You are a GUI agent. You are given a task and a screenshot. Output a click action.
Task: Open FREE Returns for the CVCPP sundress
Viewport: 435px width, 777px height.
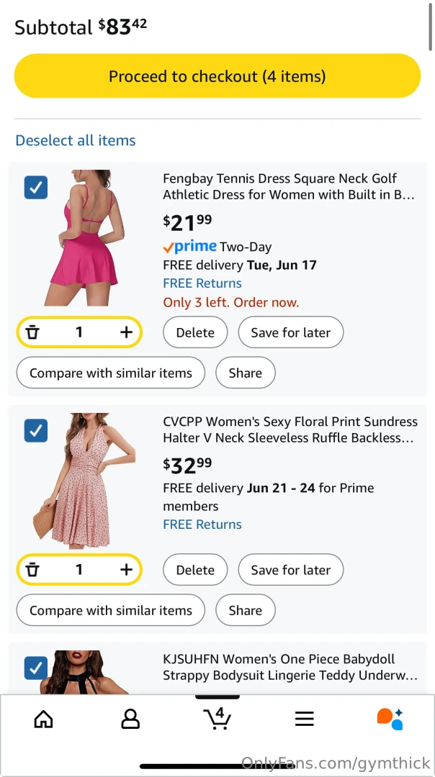click(x=202, y=524)
